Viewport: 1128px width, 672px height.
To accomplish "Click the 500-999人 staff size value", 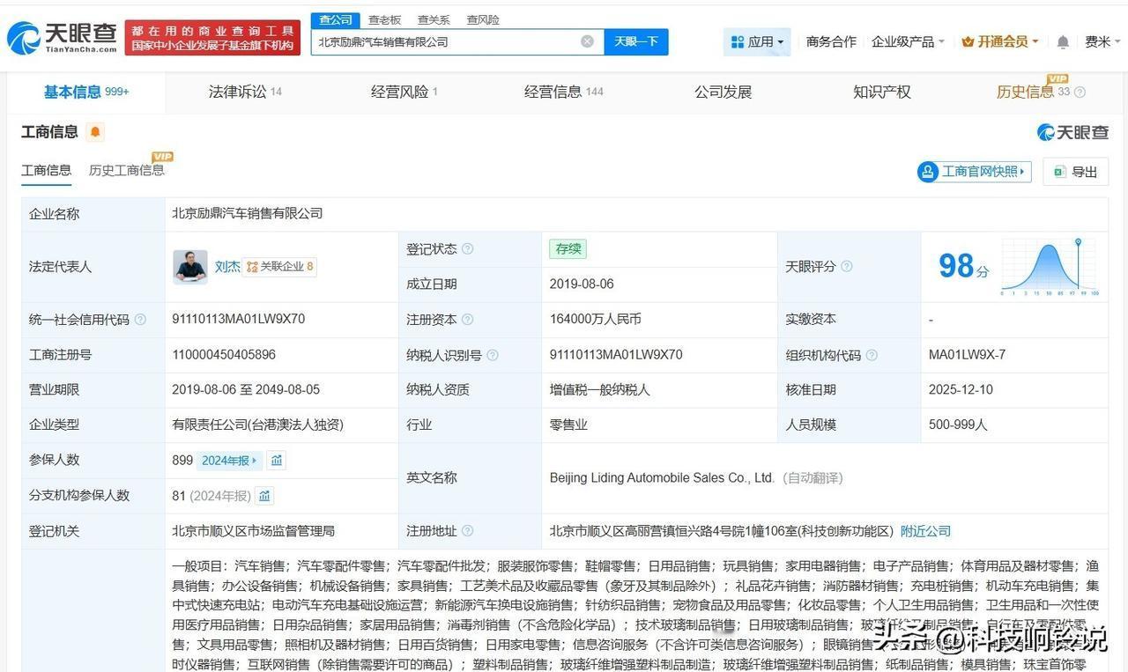I will [x=959, y=425].
